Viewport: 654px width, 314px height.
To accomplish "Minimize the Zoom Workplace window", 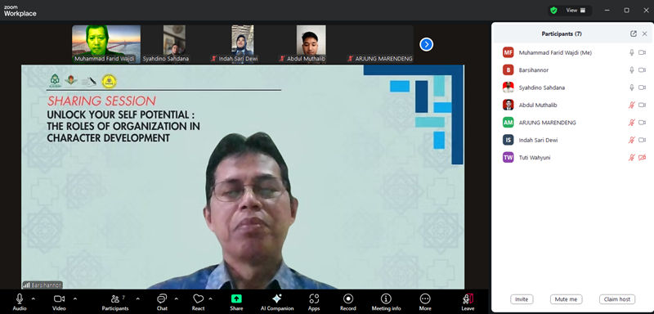I will pos(607,11).
